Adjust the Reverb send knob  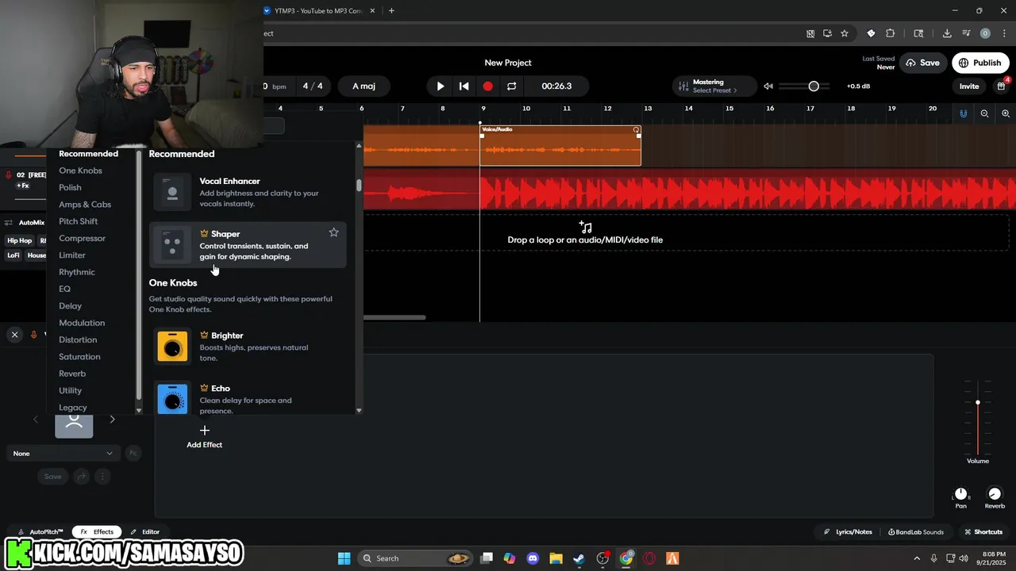995,494
